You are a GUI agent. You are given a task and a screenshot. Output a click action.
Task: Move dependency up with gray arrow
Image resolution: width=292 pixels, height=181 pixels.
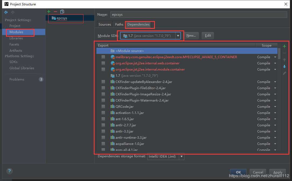[x=284, y=60]
